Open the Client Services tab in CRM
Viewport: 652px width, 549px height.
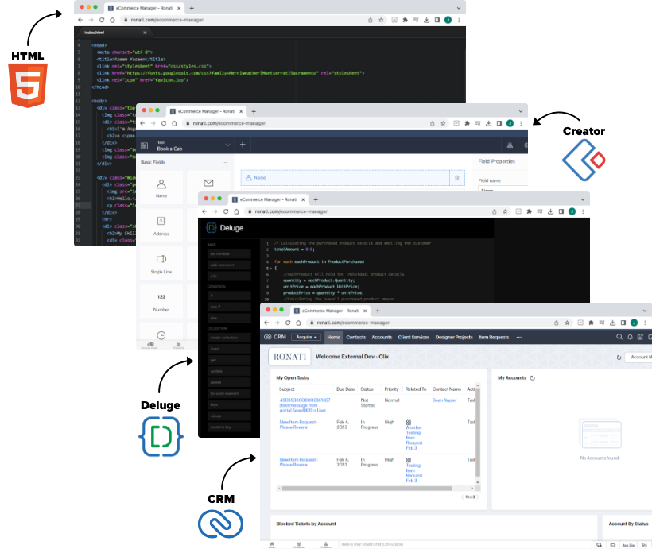tap(413, 338)
